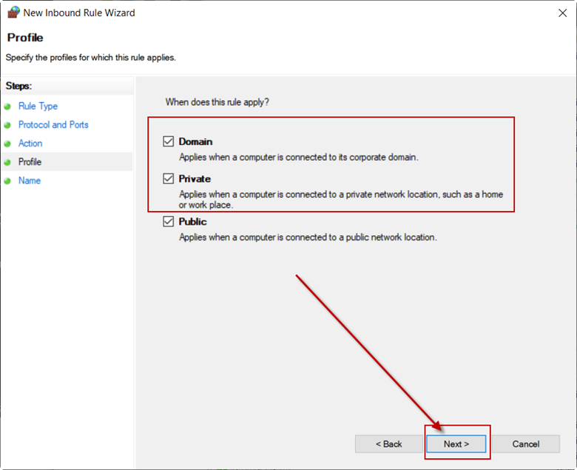Close the New Inbound Rule Wizard window
Viewport: 577px width, 470px height.
coord(562,13)
